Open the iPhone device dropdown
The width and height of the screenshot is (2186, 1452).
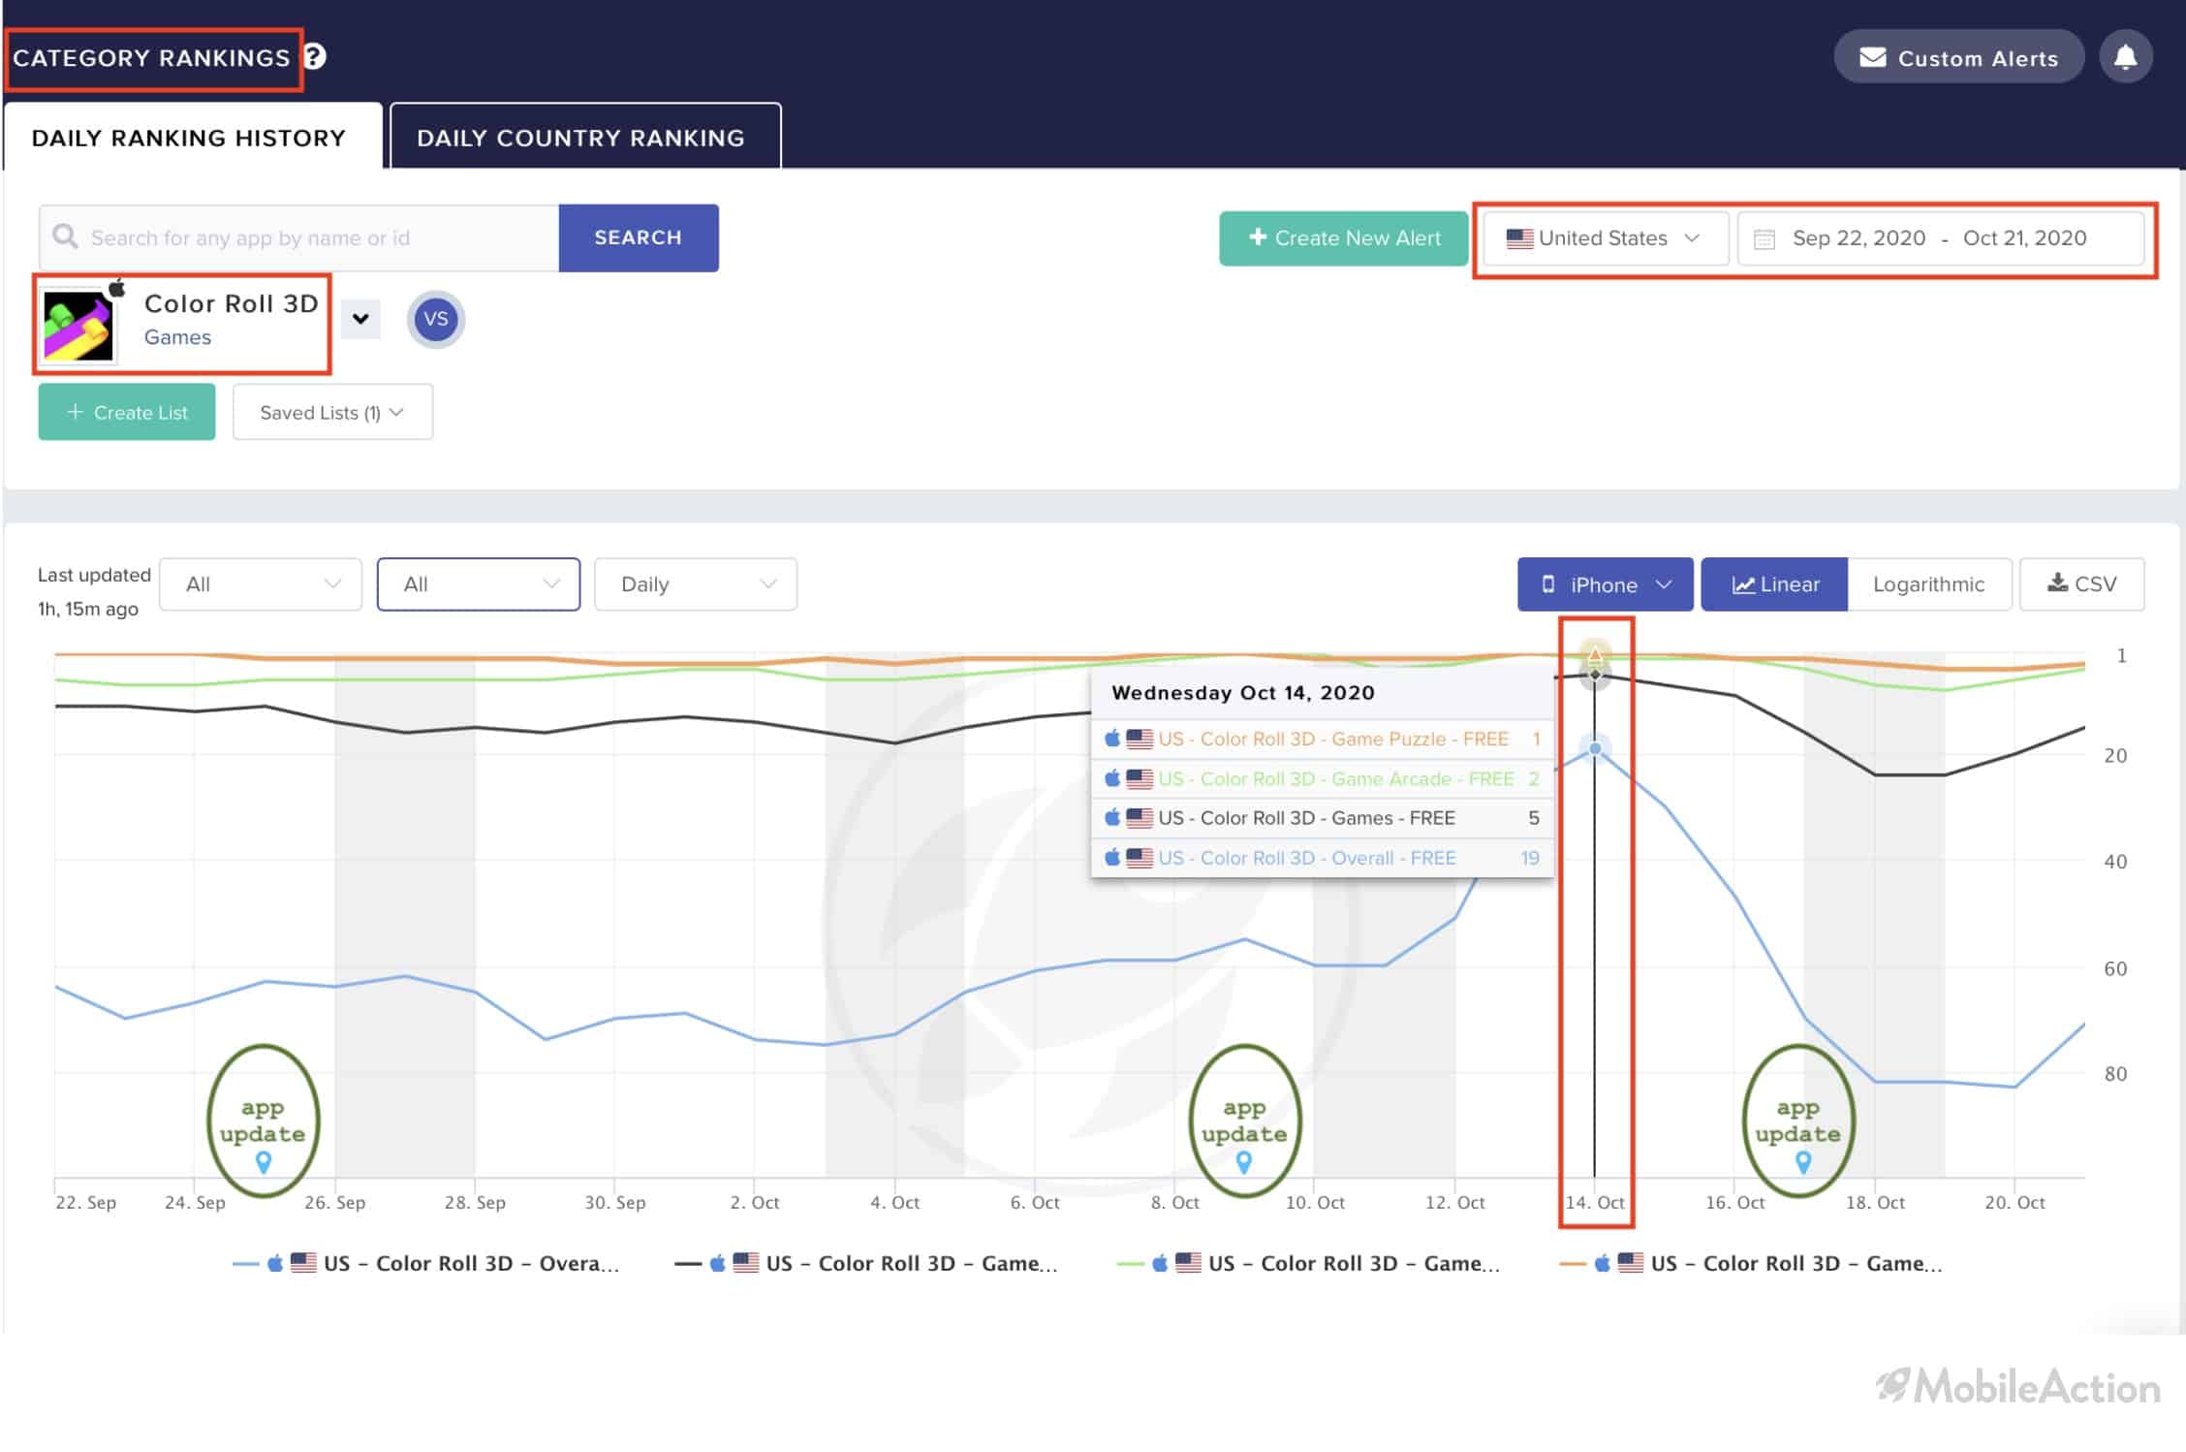click(x=1605, y=584)
